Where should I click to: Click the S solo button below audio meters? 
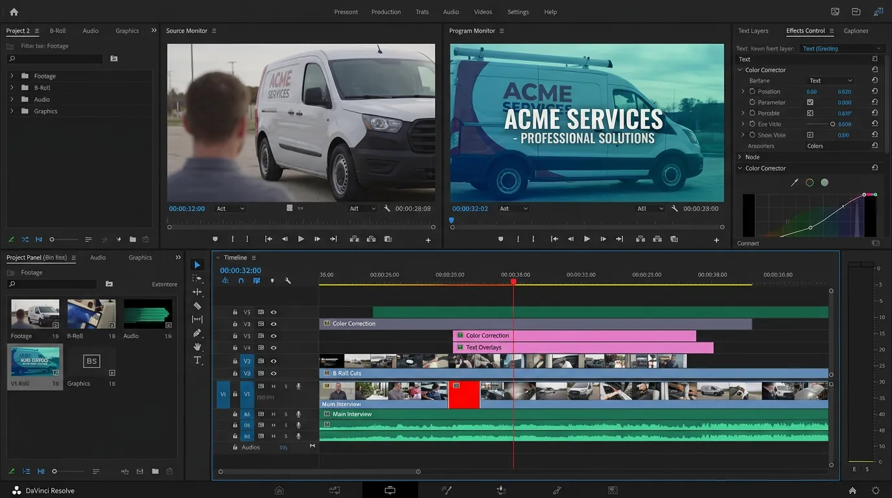tap(867, 469)
